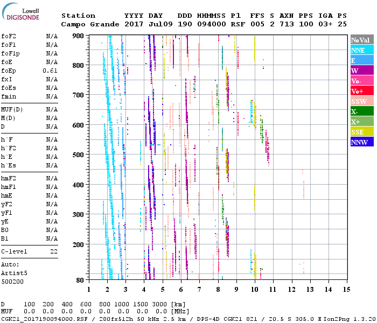Click the dark green X- legend box
Image resolution: width=377 pixels, height=323 pixels.
361,111
